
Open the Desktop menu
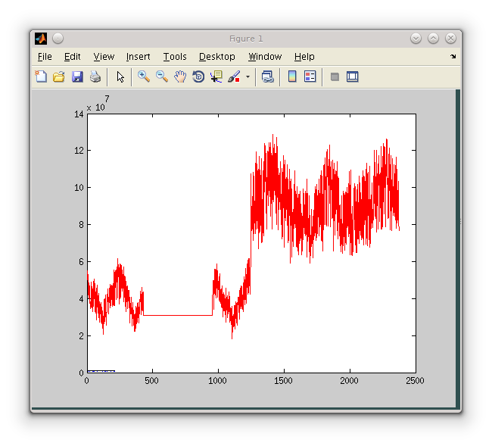click(216, 57)
